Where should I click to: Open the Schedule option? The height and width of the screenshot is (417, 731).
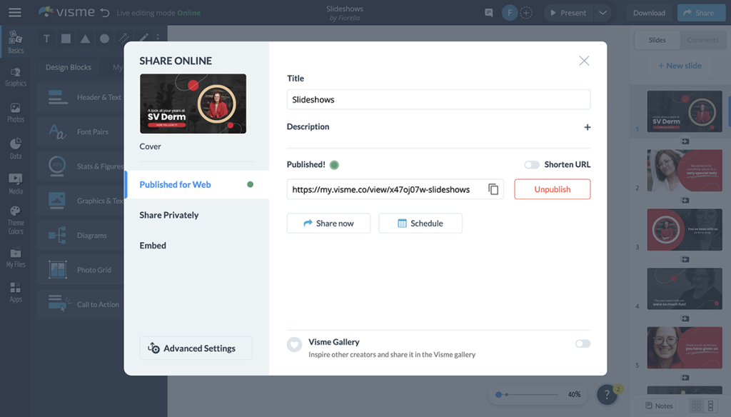click(x=420, y=223)
